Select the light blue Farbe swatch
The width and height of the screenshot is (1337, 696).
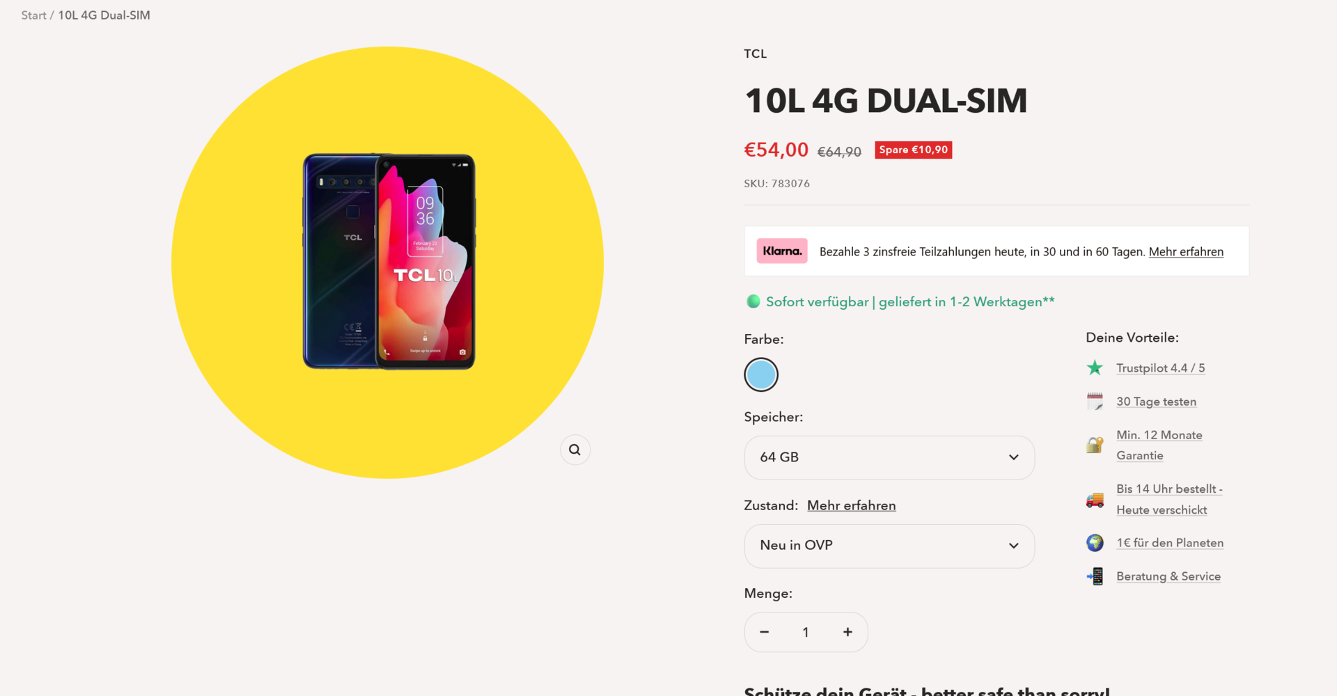pyautogui.click(x=761, y=374)
